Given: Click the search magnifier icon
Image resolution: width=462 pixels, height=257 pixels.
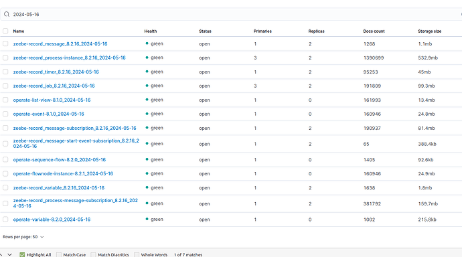Looking at the screenshot, I should 7,14.
